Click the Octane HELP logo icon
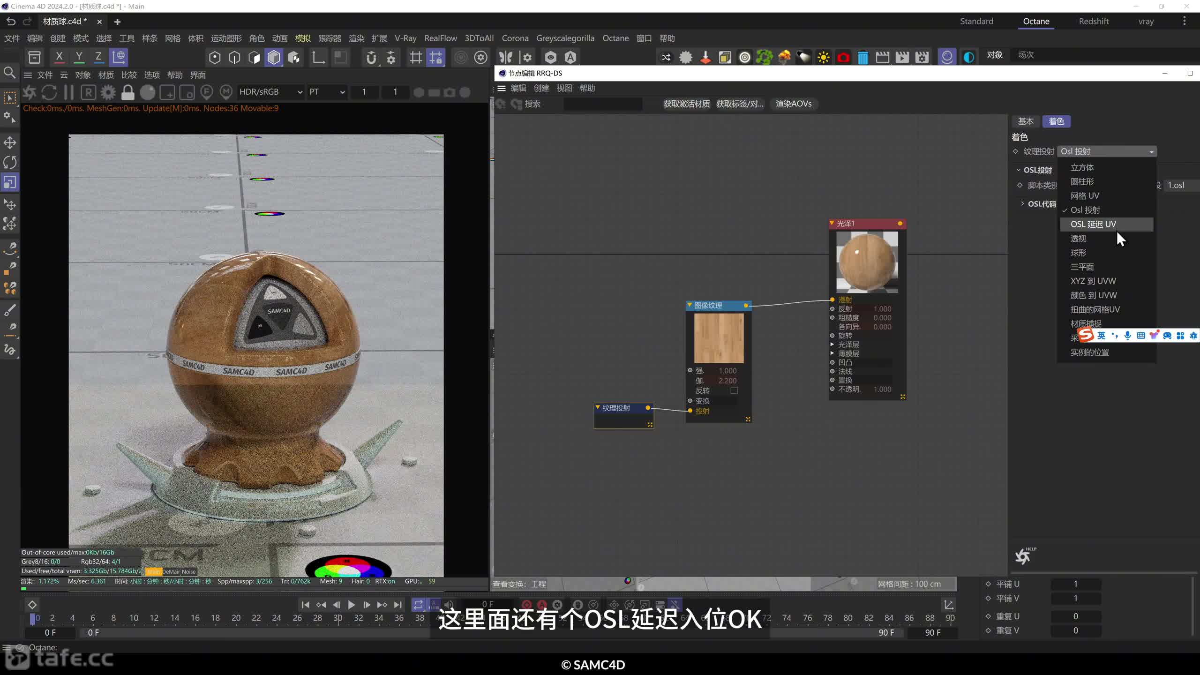 [1025, 555]
